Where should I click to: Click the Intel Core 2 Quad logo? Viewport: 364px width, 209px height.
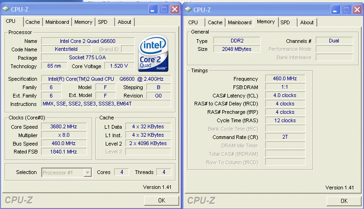click(x=153, y=53)
